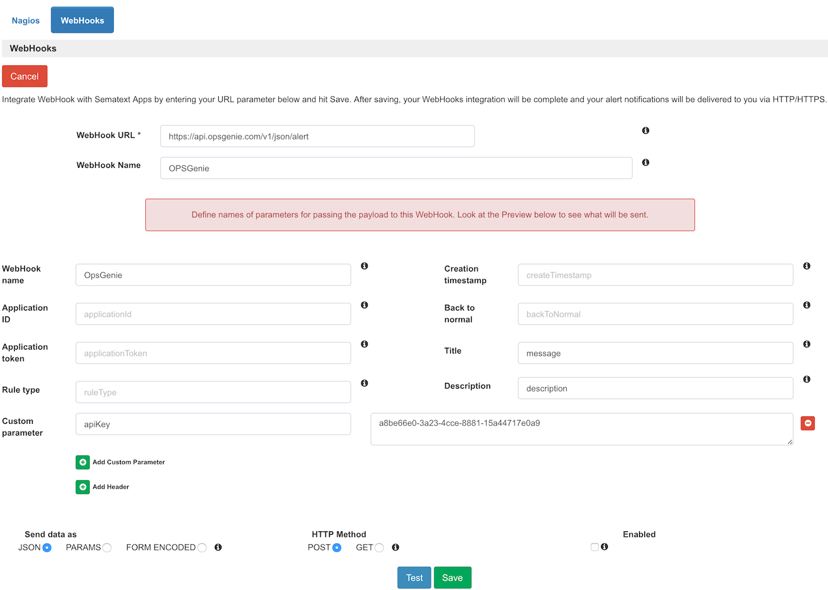This screenshot has width=828, height=590.
Task: Click info icon beside Enabled checkbox
Action: point(605,547)
